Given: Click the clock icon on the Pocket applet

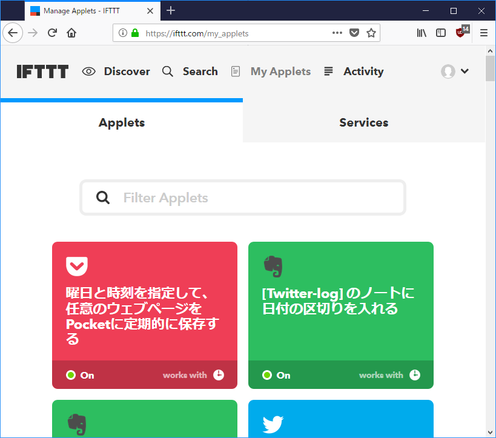Looking at the screenshot, I should tap(219, 375).
